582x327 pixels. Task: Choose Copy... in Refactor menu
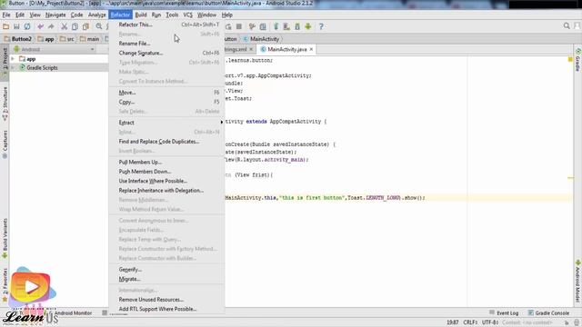(x=167, y=102)
